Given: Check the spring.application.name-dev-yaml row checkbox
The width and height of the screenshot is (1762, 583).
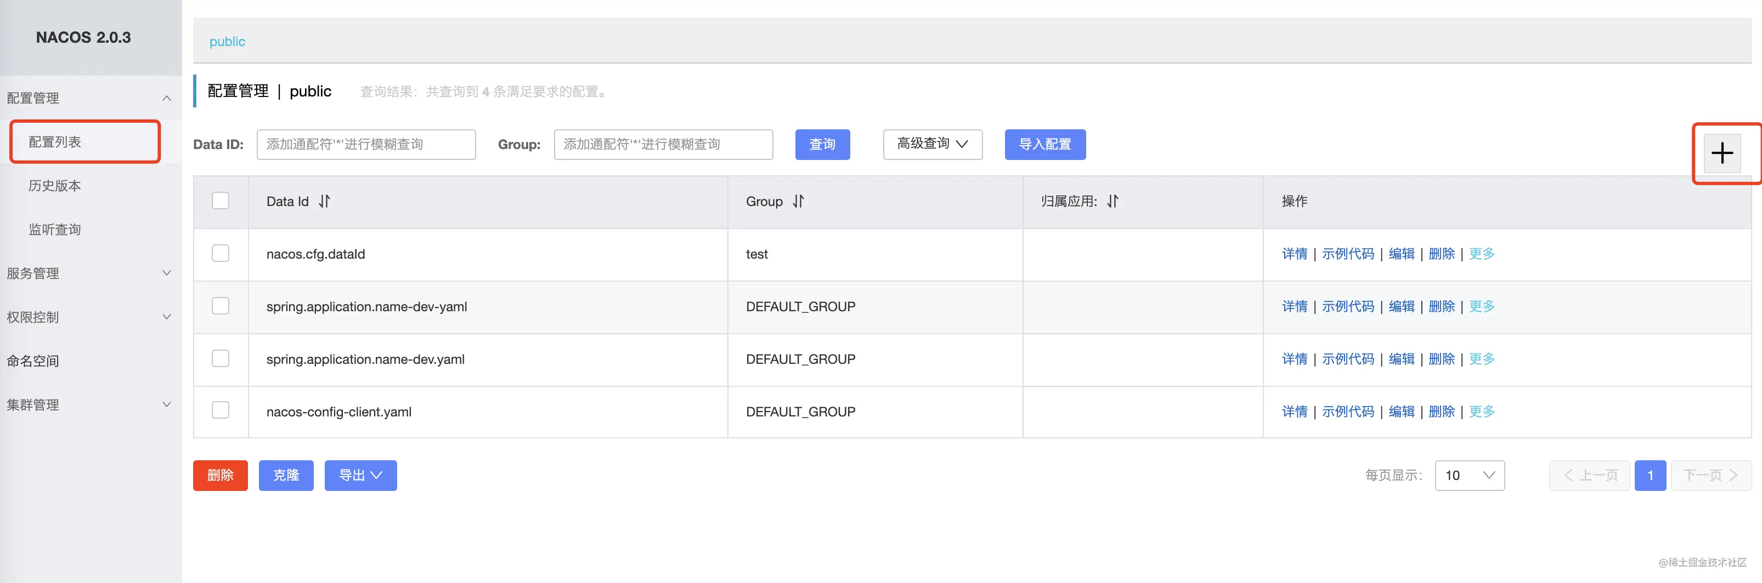Looking at the screenshot, I should (x=221, y=306).
